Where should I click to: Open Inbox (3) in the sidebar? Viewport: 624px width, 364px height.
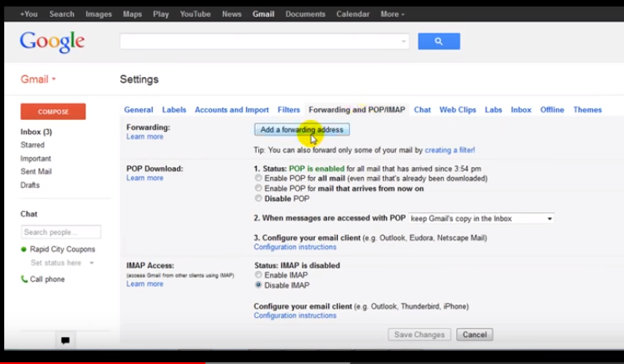[x=36, y=132]
